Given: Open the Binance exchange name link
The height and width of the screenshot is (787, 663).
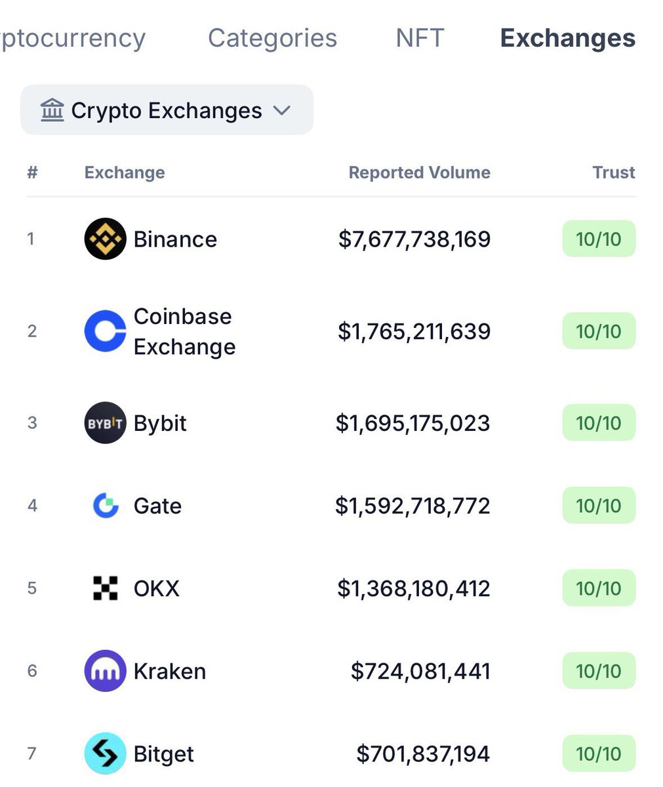Looking at the screenshot, I should coord(175,239).
